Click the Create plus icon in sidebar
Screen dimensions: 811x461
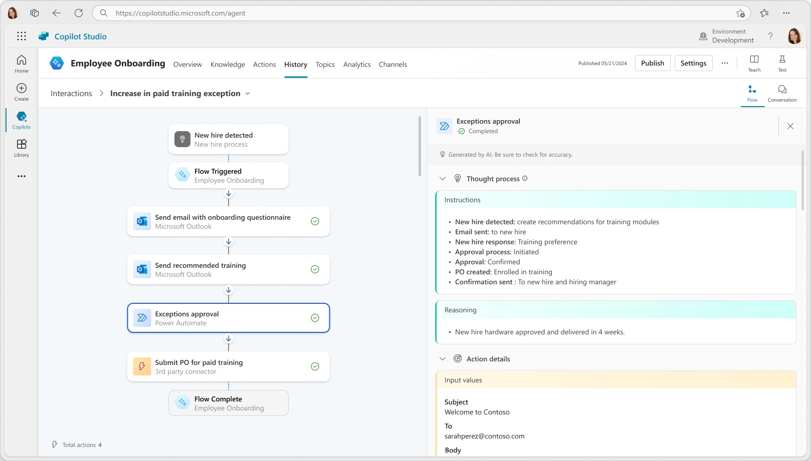tap(22, 92)
